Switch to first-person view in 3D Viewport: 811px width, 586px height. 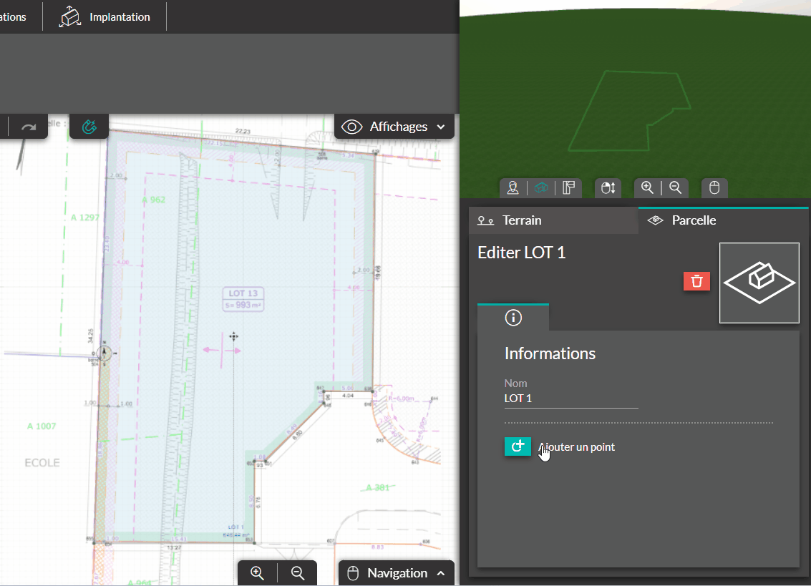click(513, 188)
